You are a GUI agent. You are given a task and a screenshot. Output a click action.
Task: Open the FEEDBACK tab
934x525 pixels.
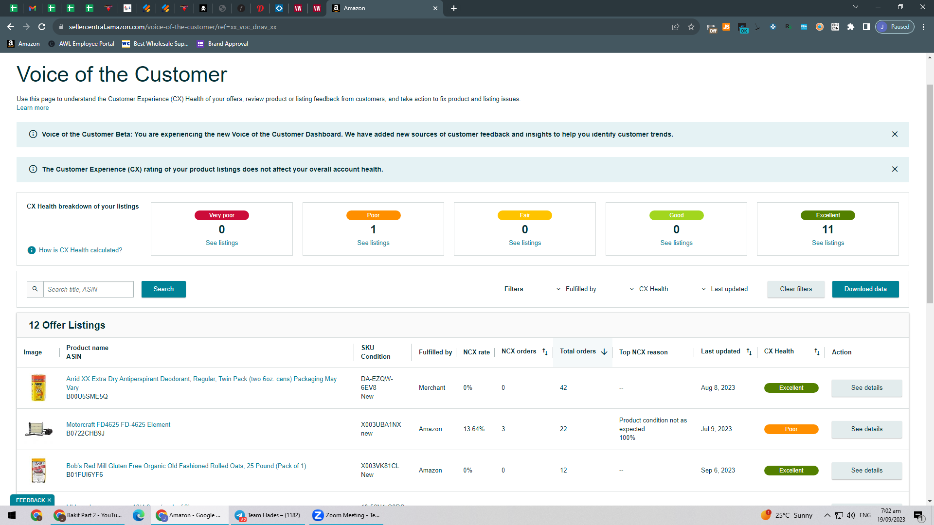click(30, 500)
